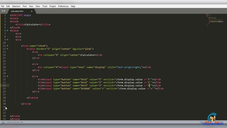Open the Find menu
This screenshot has height=128, width=227.
tap(24, 6)
